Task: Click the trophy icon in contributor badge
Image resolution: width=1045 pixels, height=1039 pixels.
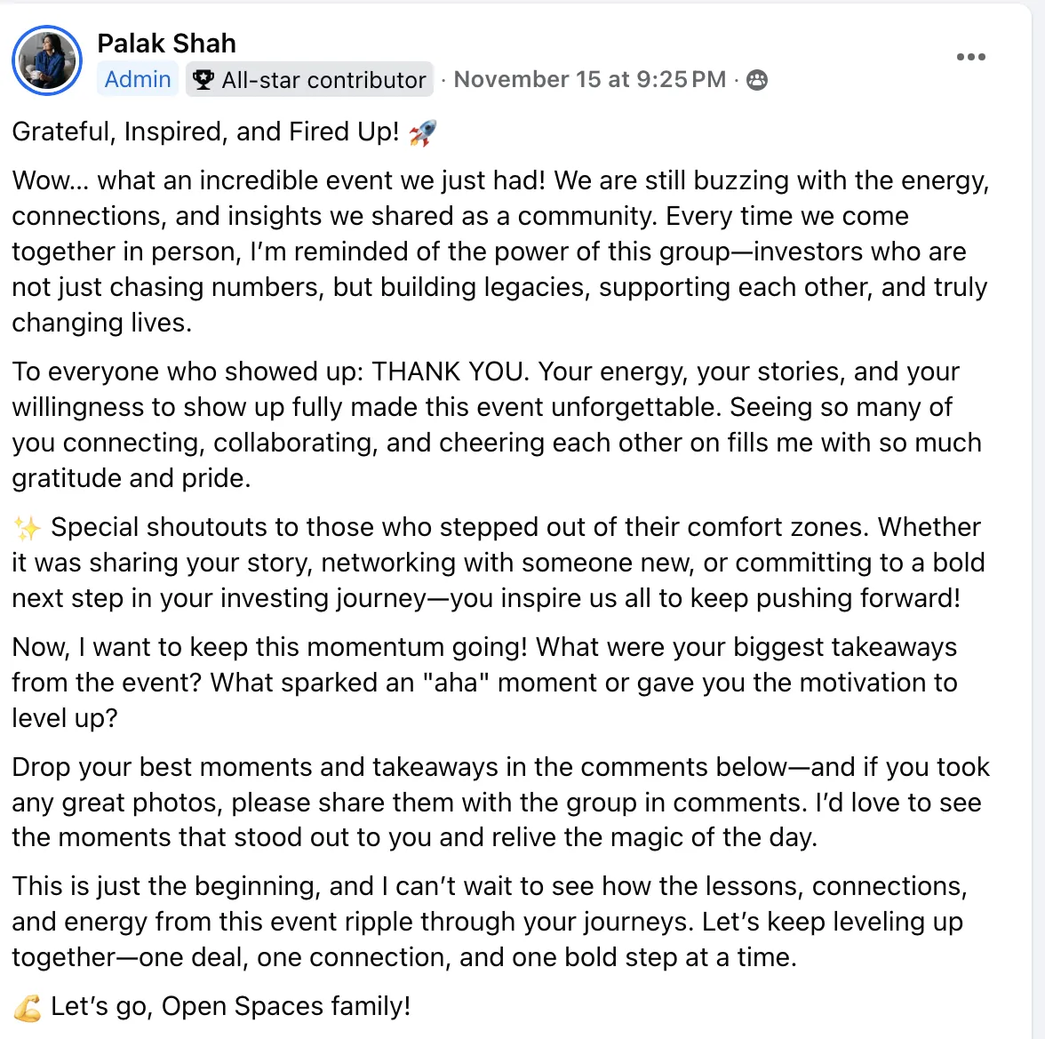Action: pos(203,80)
